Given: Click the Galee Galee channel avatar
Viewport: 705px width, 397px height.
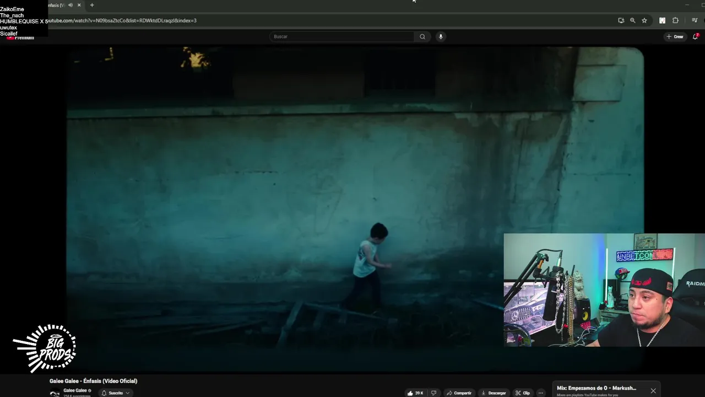Looking at the screenshot, I should point(55,393).
